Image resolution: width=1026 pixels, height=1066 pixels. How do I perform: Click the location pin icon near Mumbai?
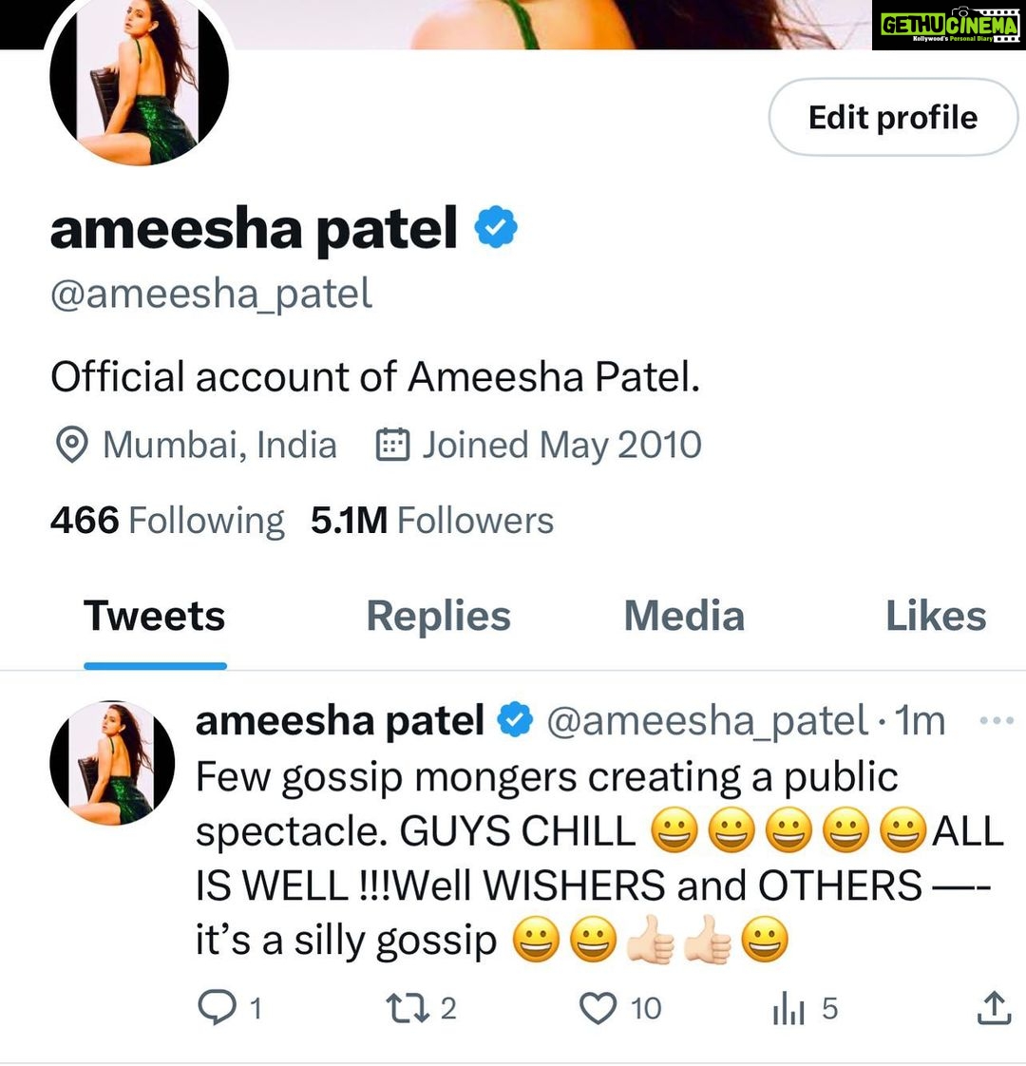point(71,446)
